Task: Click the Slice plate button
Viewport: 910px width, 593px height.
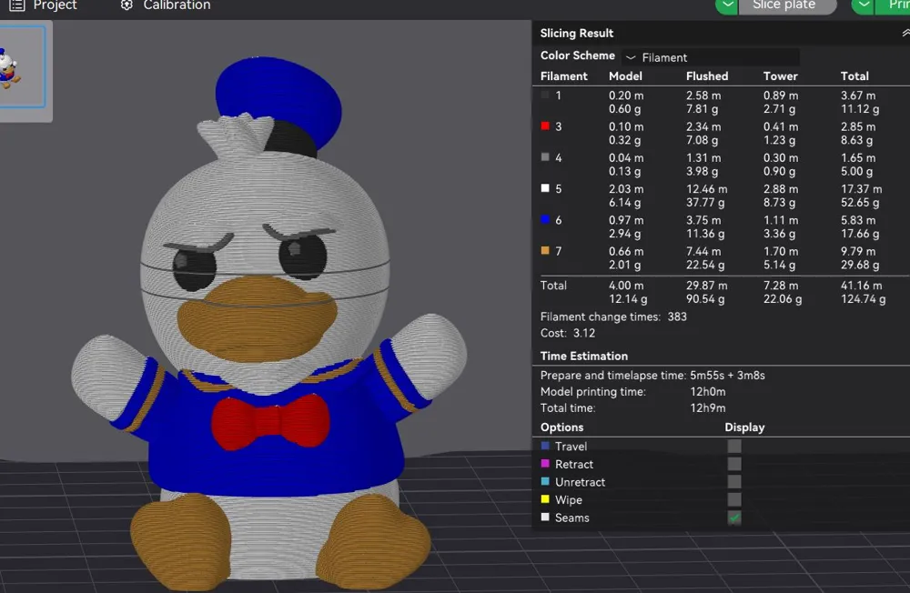Action: (787, 5)
